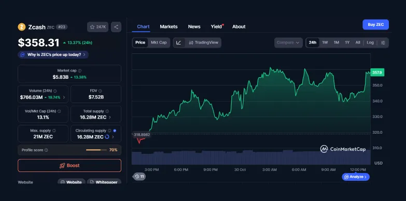Click the Max. supply info icon
Screen dimensions: 406x201
click(x=54, y=131)
